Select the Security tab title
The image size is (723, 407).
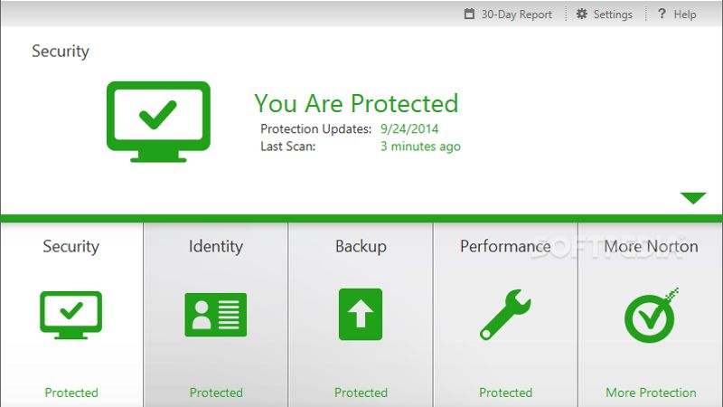click(71, 246)
